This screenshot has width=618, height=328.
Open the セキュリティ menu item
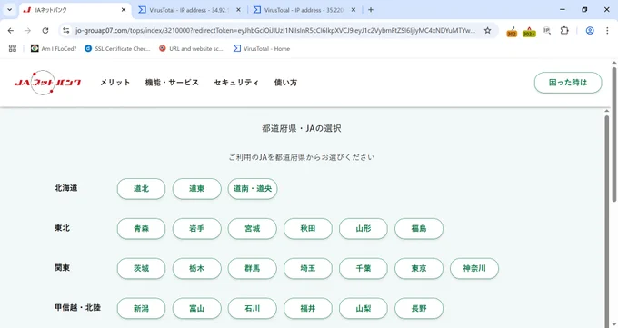pos(236,83)
